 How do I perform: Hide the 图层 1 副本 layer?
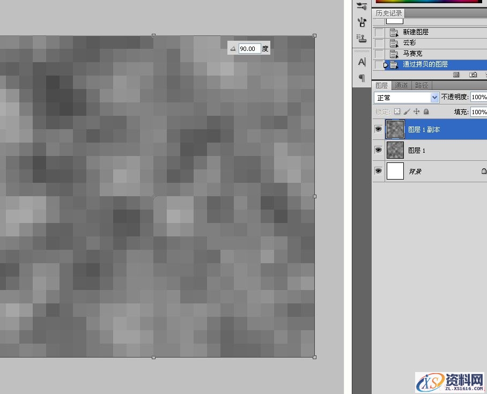(x=378, y=129)
